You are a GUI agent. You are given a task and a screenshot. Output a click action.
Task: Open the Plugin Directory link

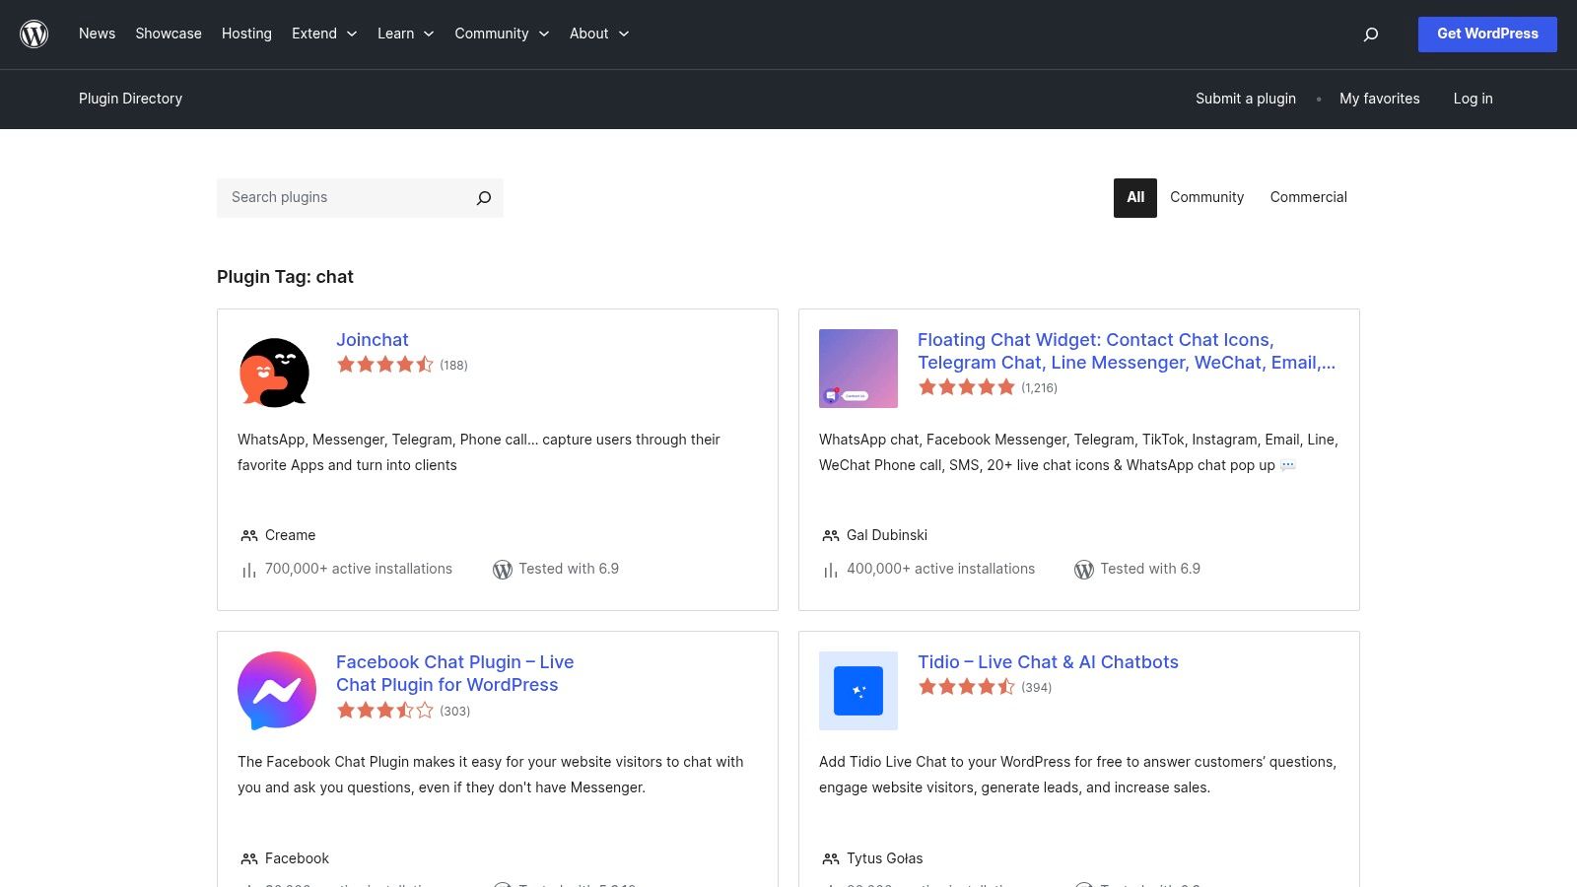(130, 99)
